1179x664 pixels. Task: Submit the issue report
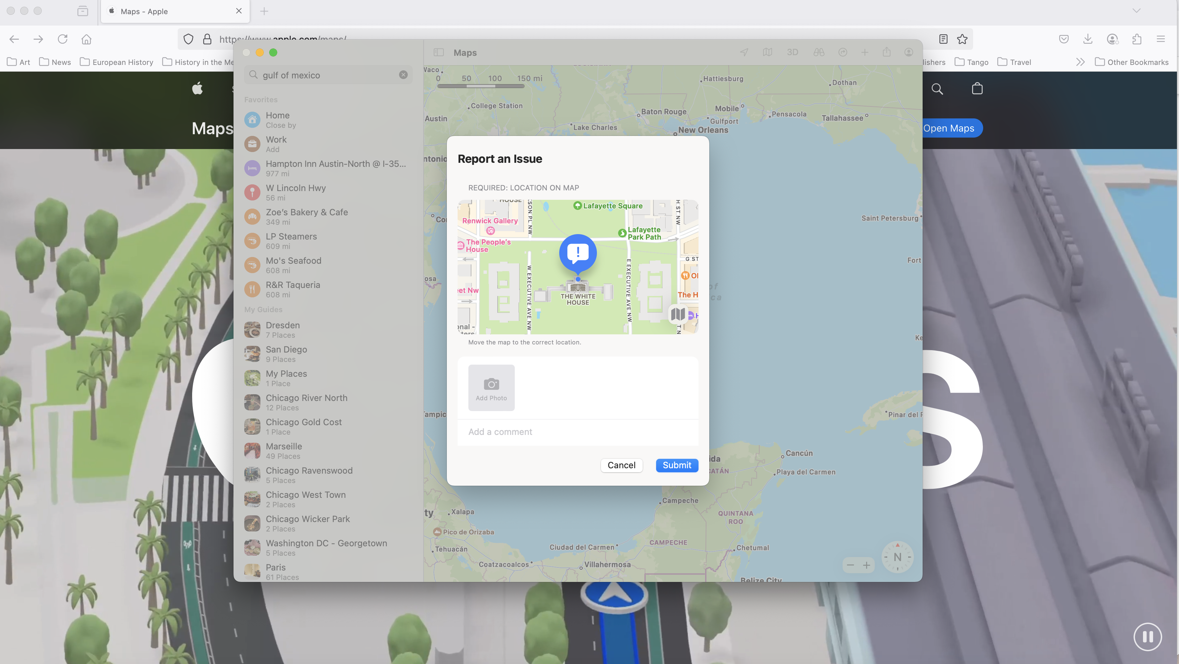pyautogui.click(x=676, y=465)
